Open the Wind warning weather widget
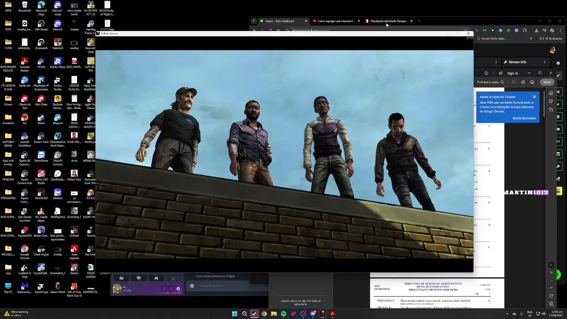 (16, 314)
